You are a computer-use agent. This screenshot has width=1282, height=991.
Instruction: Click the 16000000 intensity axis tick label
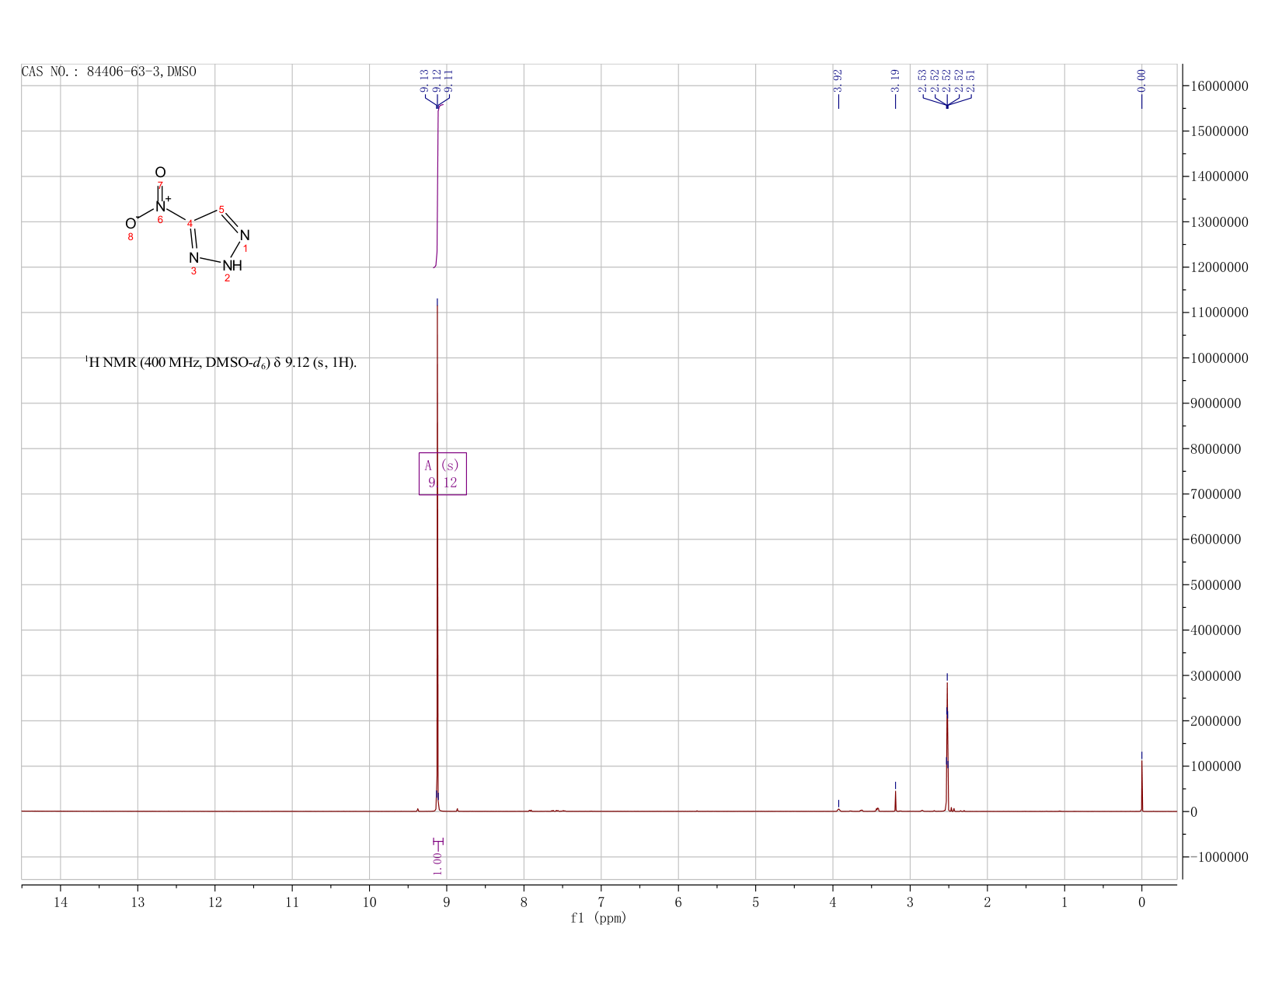(x=1219, y=85)
